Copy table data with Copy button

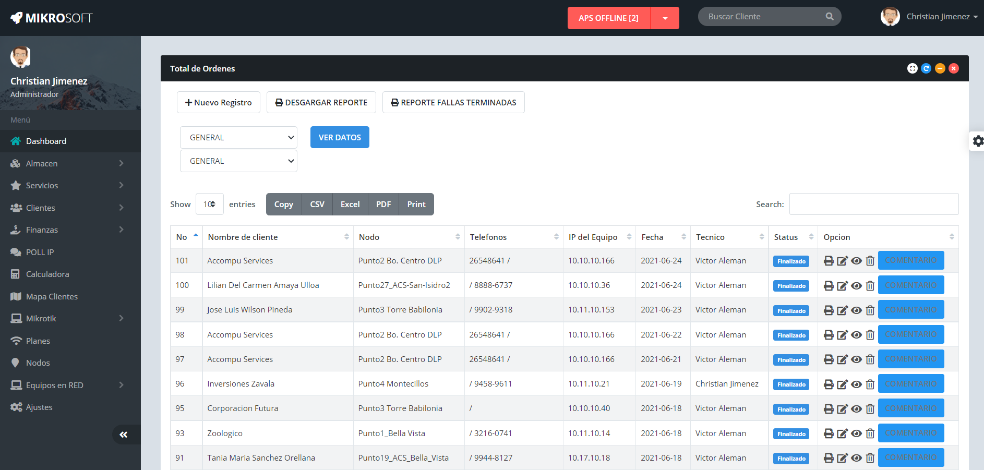point(284,204)
